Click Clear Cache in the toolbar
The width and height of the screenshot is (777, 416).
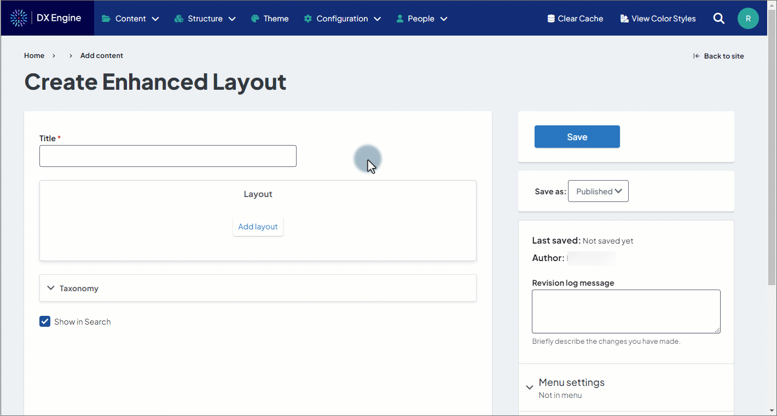tap(575, 19)
